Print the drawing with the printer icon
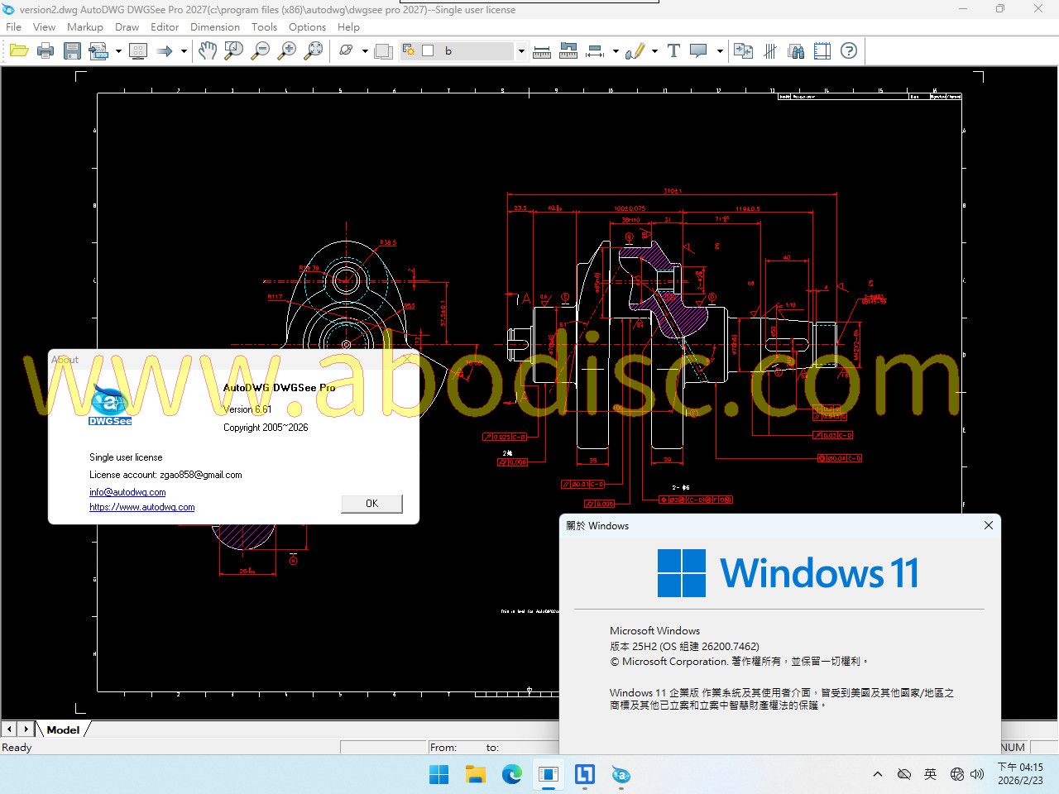This screenshot has height=794, width=1059. click(46, 51)
